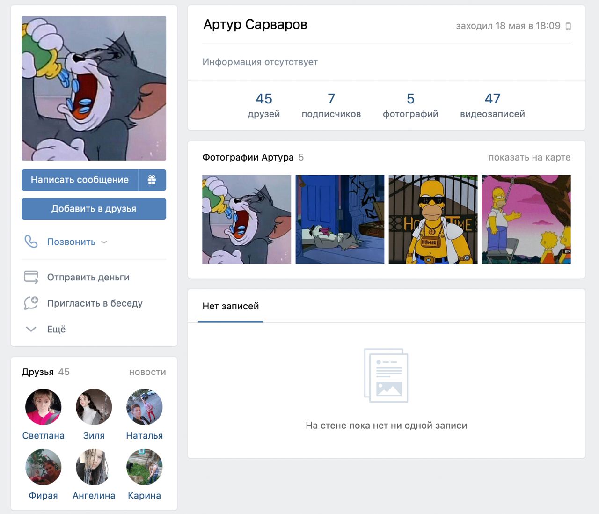Click Добавить в друзья button
599x514 pixels.
94,209
